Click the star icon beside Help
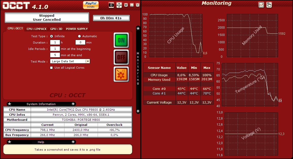This screenshot has width=293, height=159. (x=10, y=142)
